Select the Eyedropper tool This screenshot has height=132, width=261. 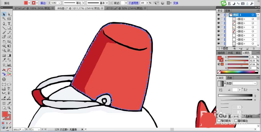(4, 60)
